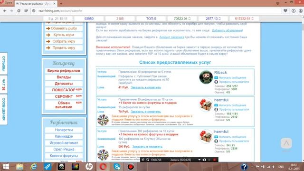This screenshot has width=304, height=171.
Task: Open Купить корм menu item
Action: coord(64,35)
